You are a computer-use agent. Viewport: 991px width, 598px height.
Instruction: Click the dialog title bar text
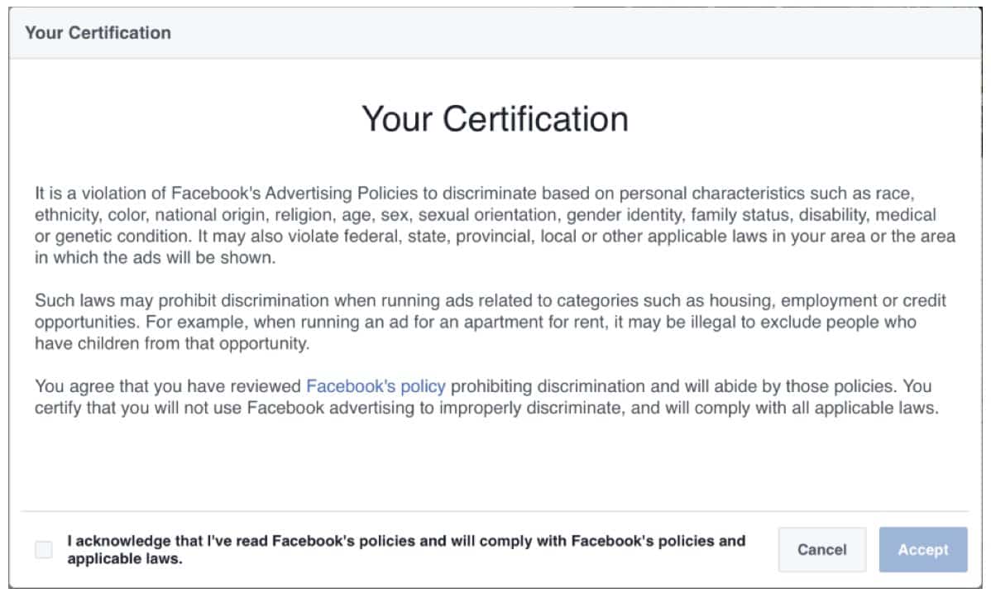[98, 33]
